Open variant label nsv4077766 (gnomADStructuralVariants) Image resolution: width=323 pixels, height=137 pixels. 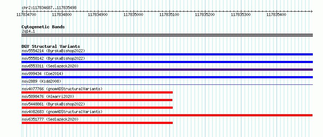(62, 89)
